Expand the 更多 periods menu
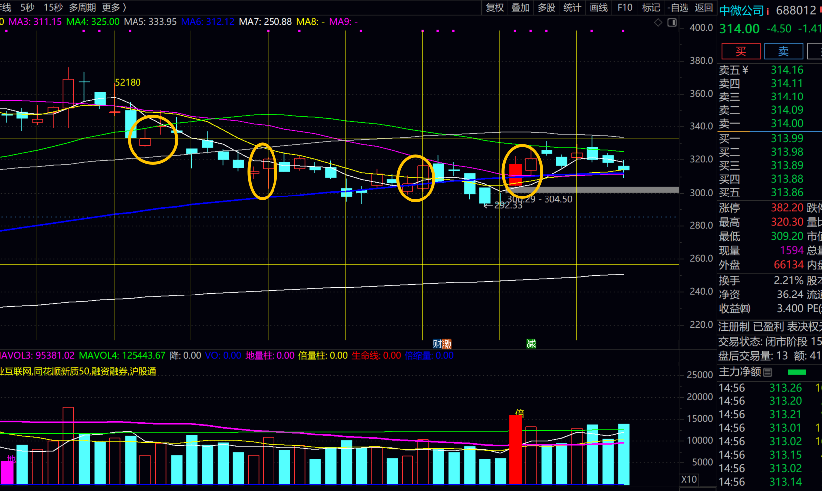The height and width of the screenshot is (491, 822). tap(114, 8)
